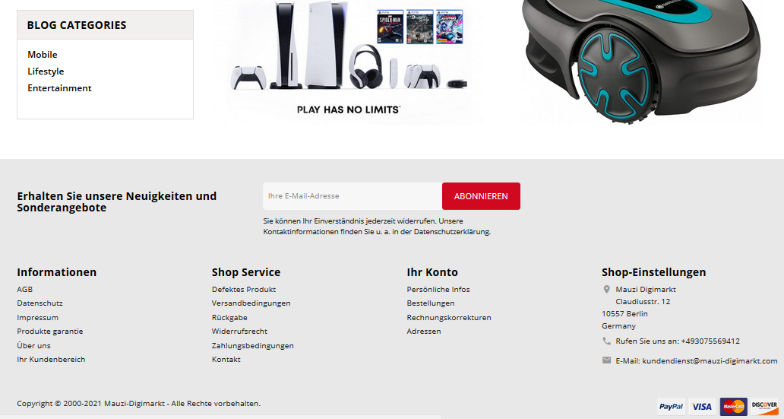This screenshot has width=784, height=419.
Task: Click the ABONNIEREN subscribe button
Action: (x=481, y=196)
